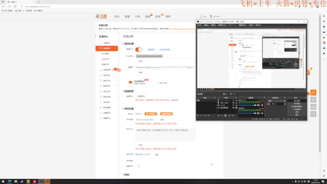Viewport: 327px width, 184px height.
Task: Move source up in OBS sources list
Action: pos(229,115)
